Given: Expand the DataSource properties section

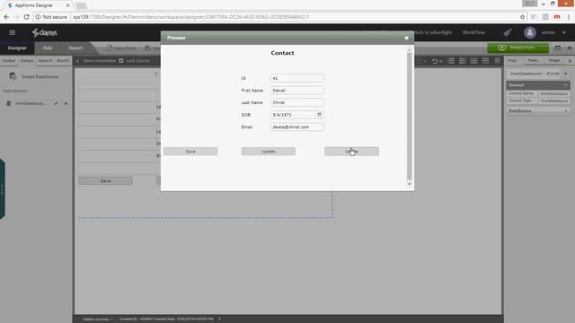Looking at the screenshot, I should pos(566,110).
